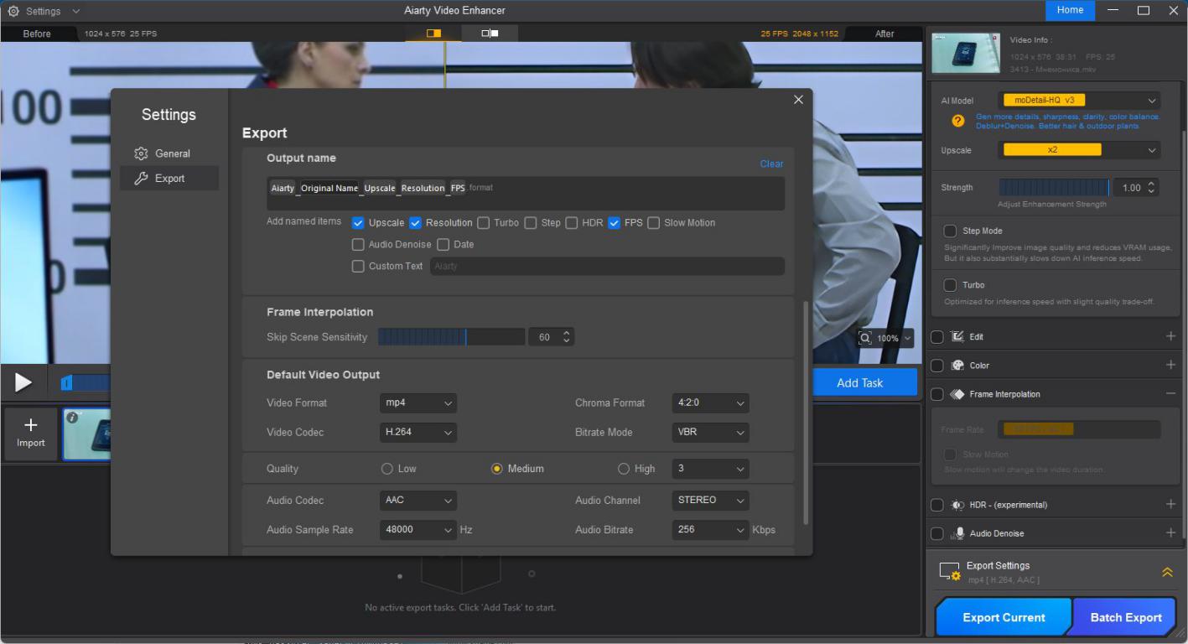The image size is (1188, 644).
Task: Expand the Color section plus icon
Action: [x=1170, y=365]
